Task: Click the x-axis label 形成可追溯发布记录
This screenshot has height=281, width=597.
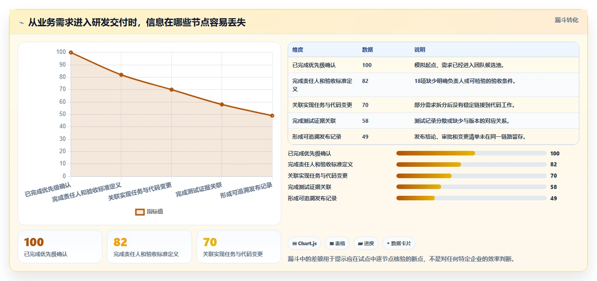Action: coord(246,190)
